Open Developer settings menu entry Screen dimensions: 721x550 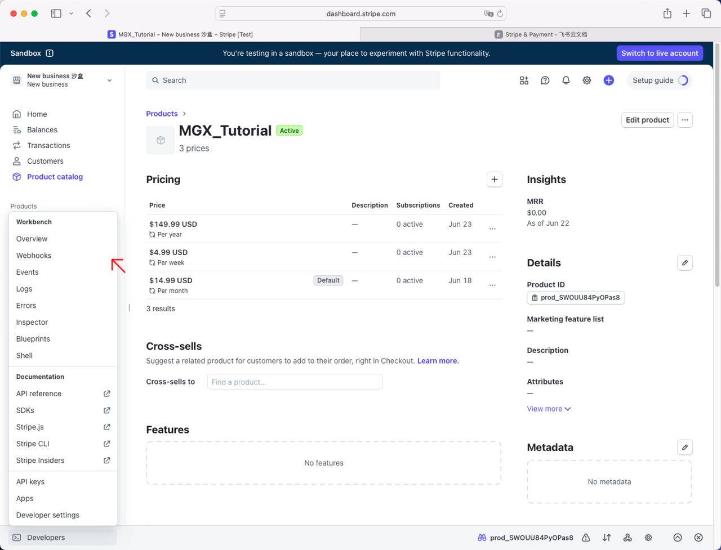tap(63, 515)
